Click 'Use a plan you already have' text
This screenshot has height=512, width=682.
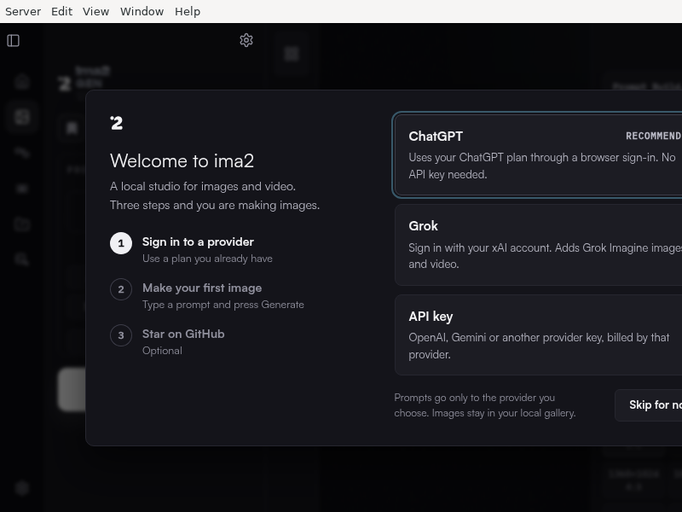207,259
